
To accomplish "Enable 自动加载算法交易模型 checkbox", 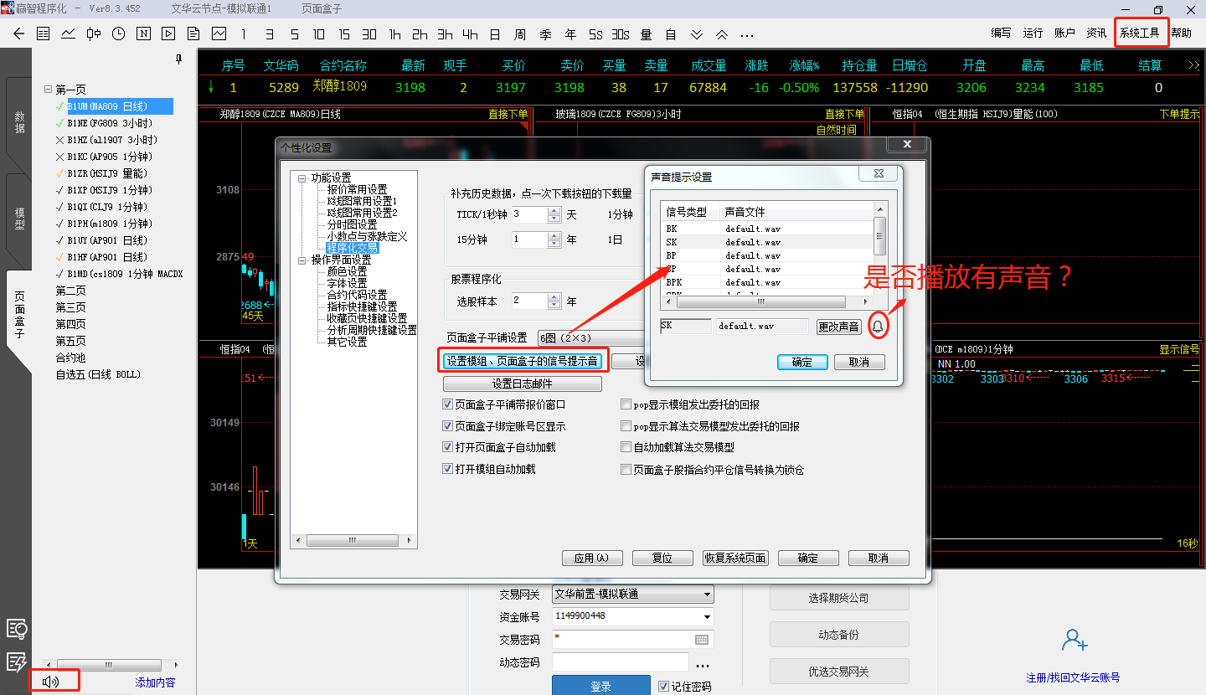I will pyautogui.click(x=626, y=447).
